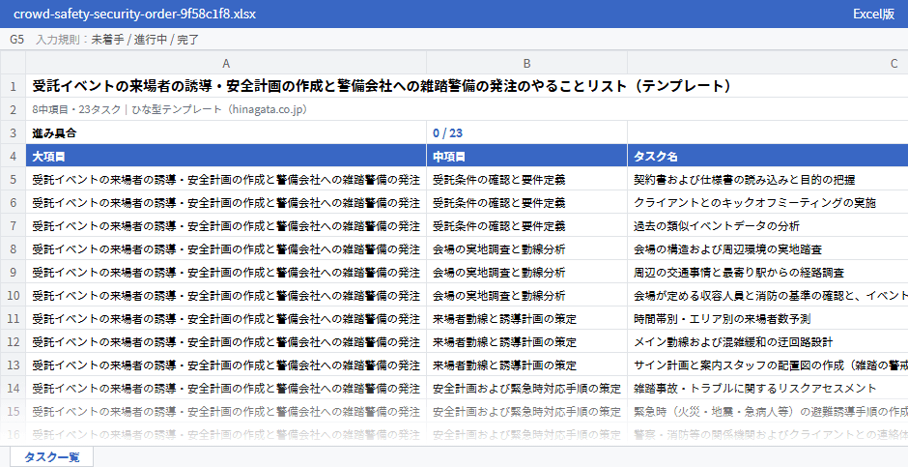Select the 大項目 header cell
908x467 pixels.
click(x=226, y=157)
